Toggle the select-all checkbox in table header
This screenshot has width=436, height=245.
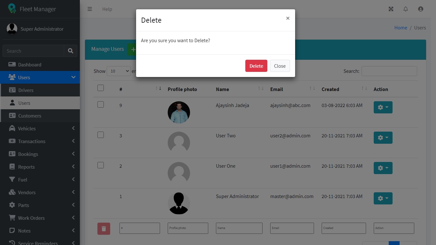tap(101, 88)
